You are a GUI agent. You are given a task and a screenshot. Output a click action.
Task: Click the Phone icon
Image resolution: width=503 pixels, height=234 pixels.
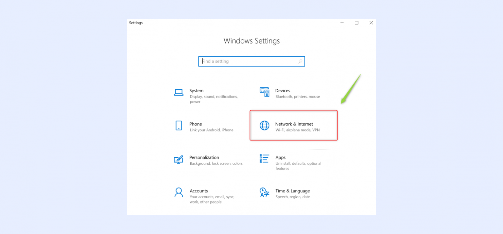[178, 126]
